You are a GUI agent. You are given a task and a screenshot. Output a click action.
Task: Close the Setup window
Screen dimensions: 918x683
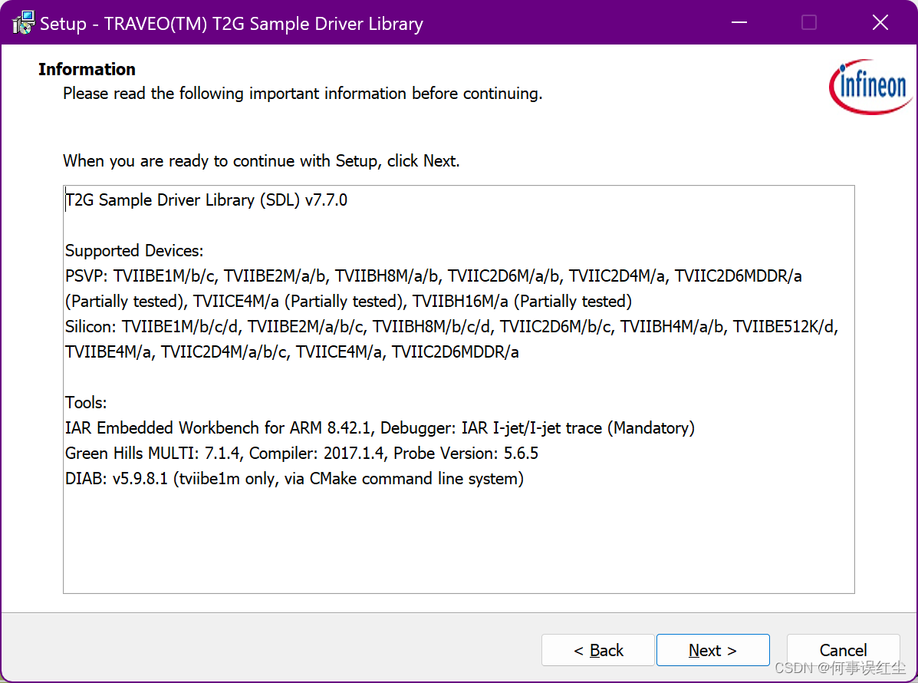coord(880,22)
